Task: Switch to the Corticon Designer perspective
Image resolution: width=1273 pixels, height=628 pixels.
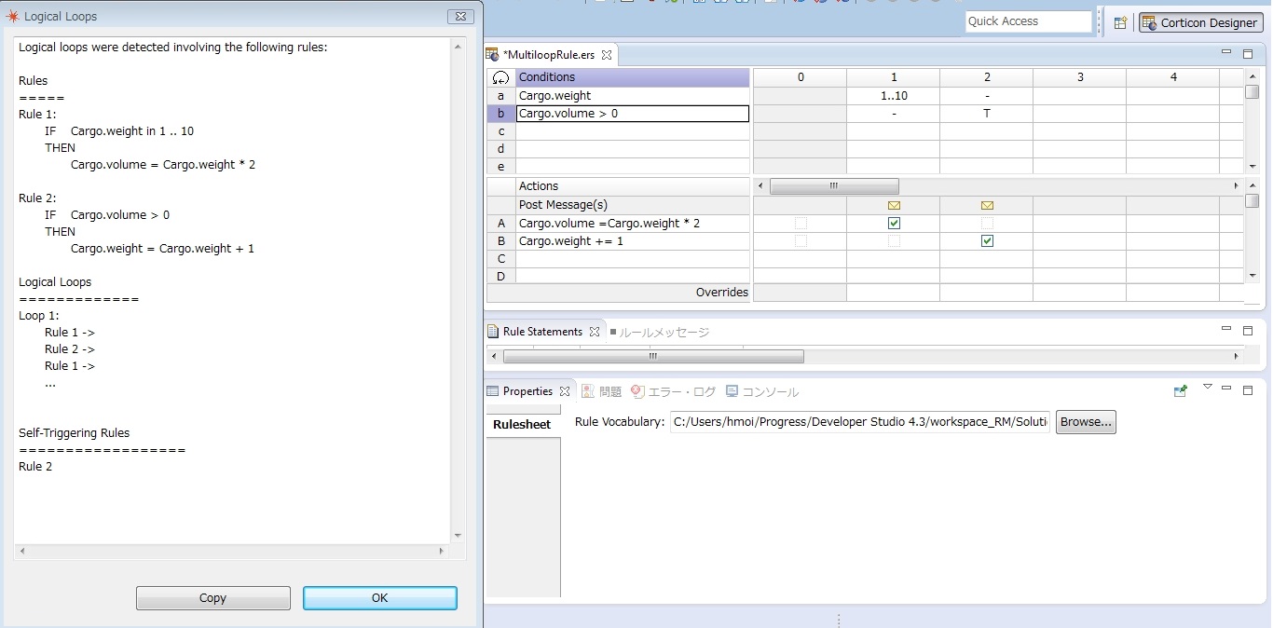Action: (1200, 22)
